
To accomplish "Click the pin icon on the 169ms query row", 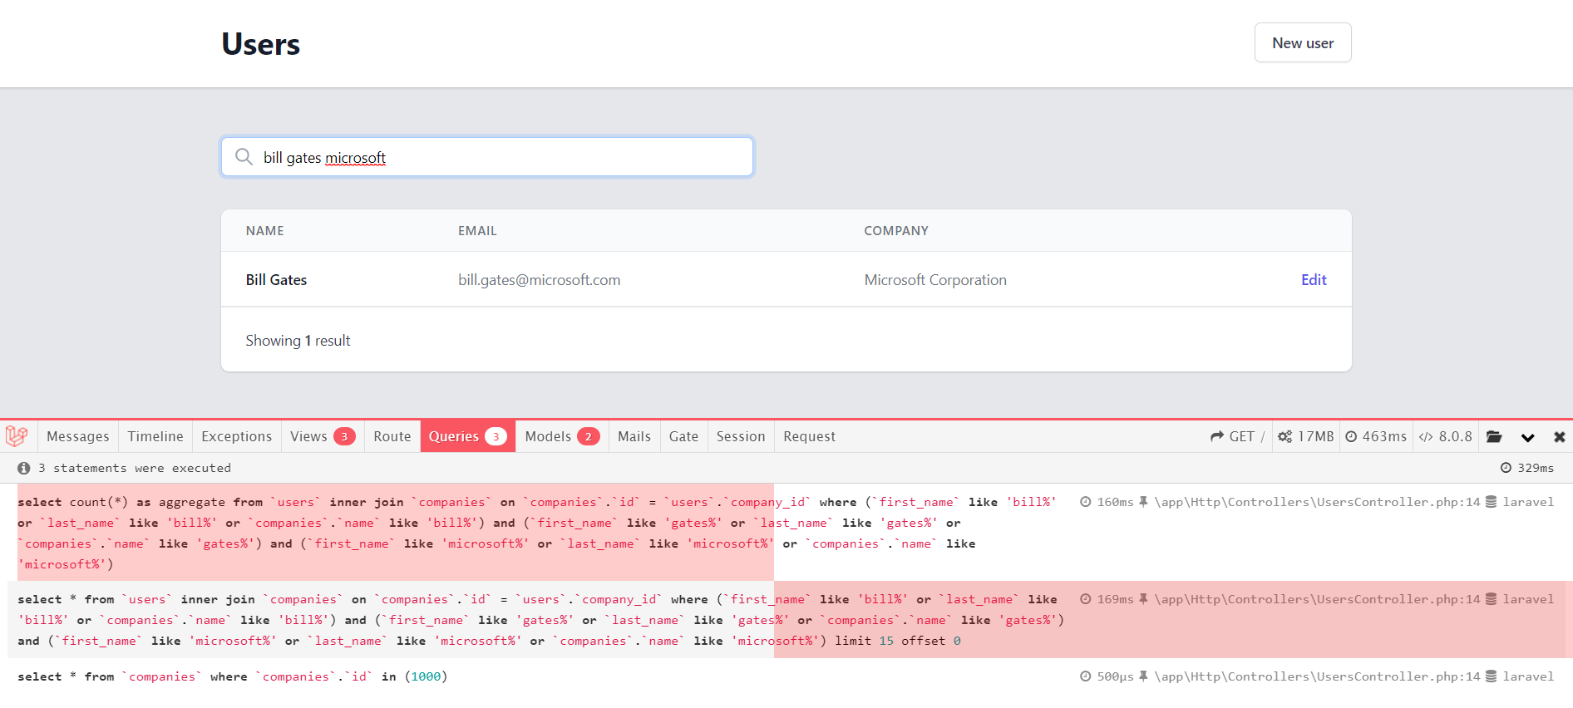I will 1143,599.
